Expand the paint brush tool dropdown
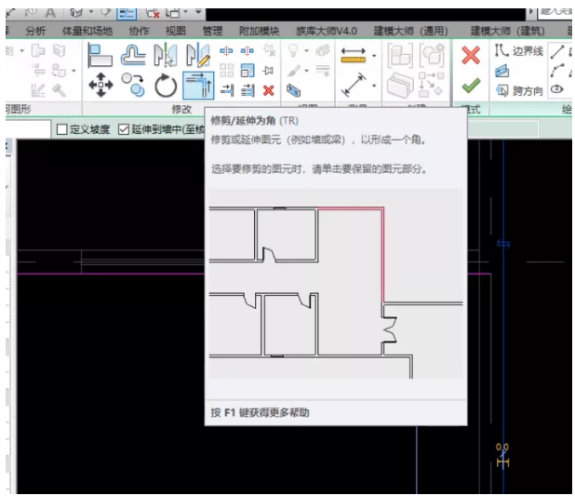Screen dimensions: 575x496 click(x=306, y=71)
